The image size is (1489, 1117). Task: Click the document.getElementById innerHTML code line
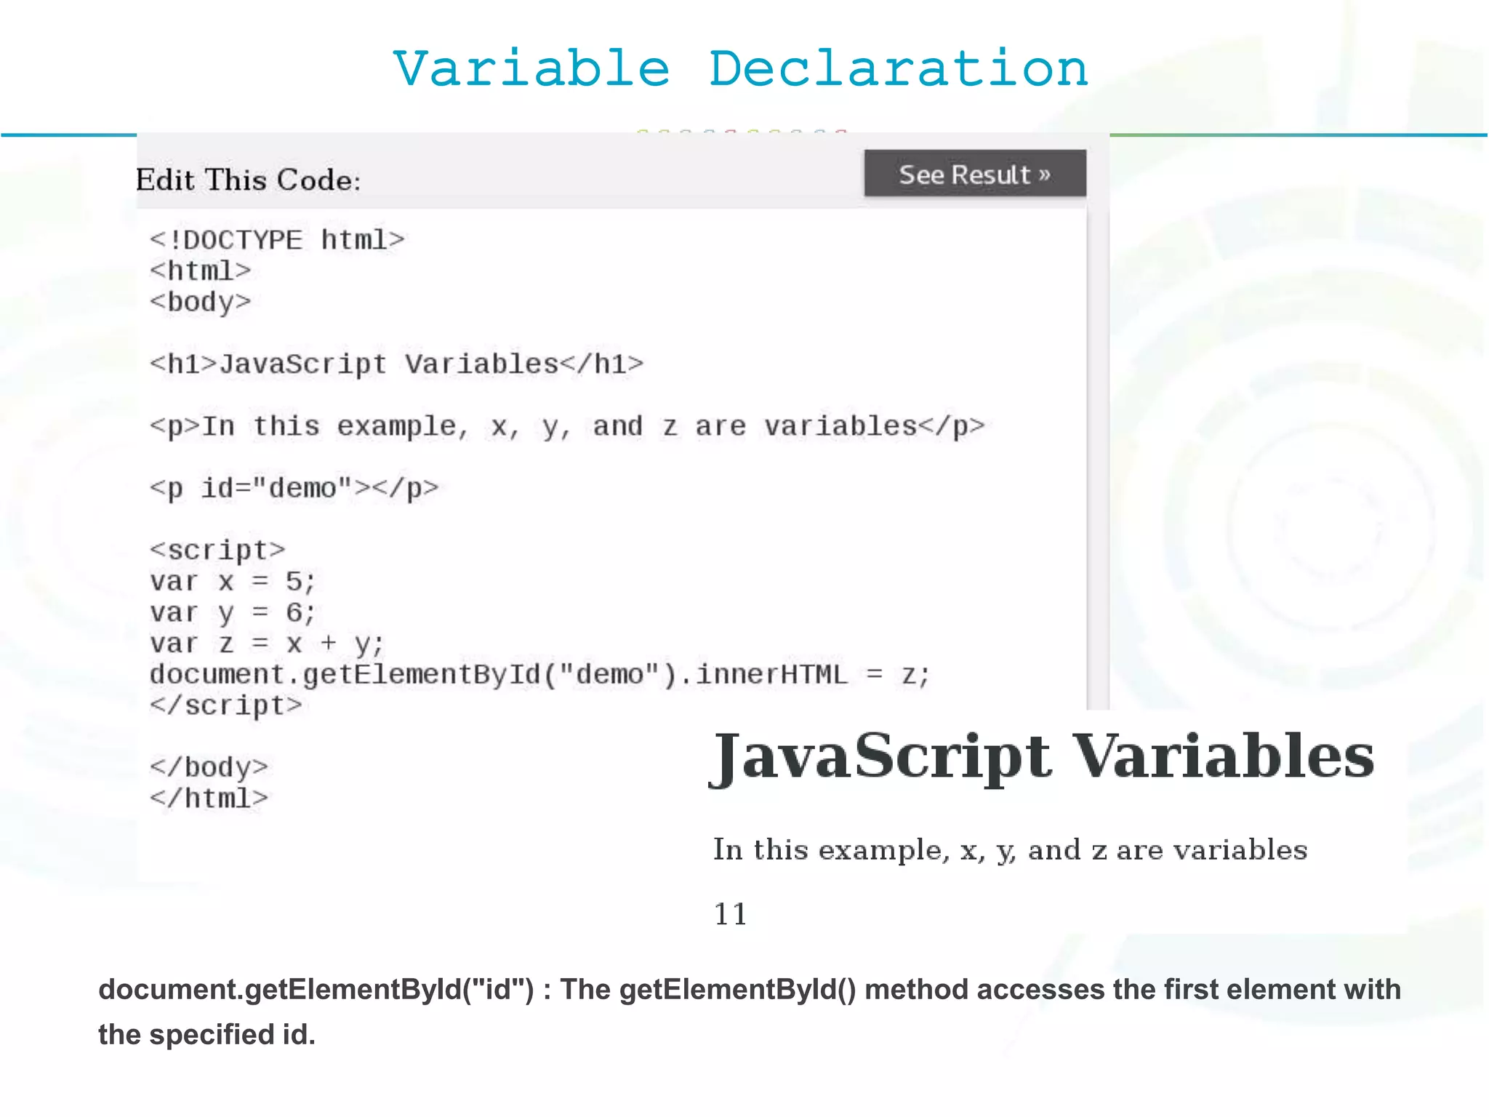[x=539, y=675]
